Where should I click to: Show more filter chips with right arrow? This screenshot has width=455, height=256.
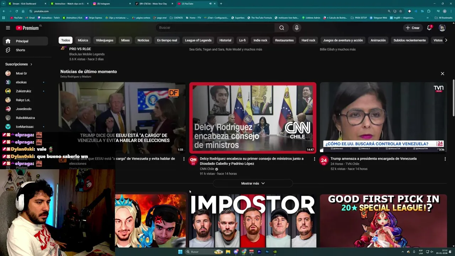coord(446,40)
